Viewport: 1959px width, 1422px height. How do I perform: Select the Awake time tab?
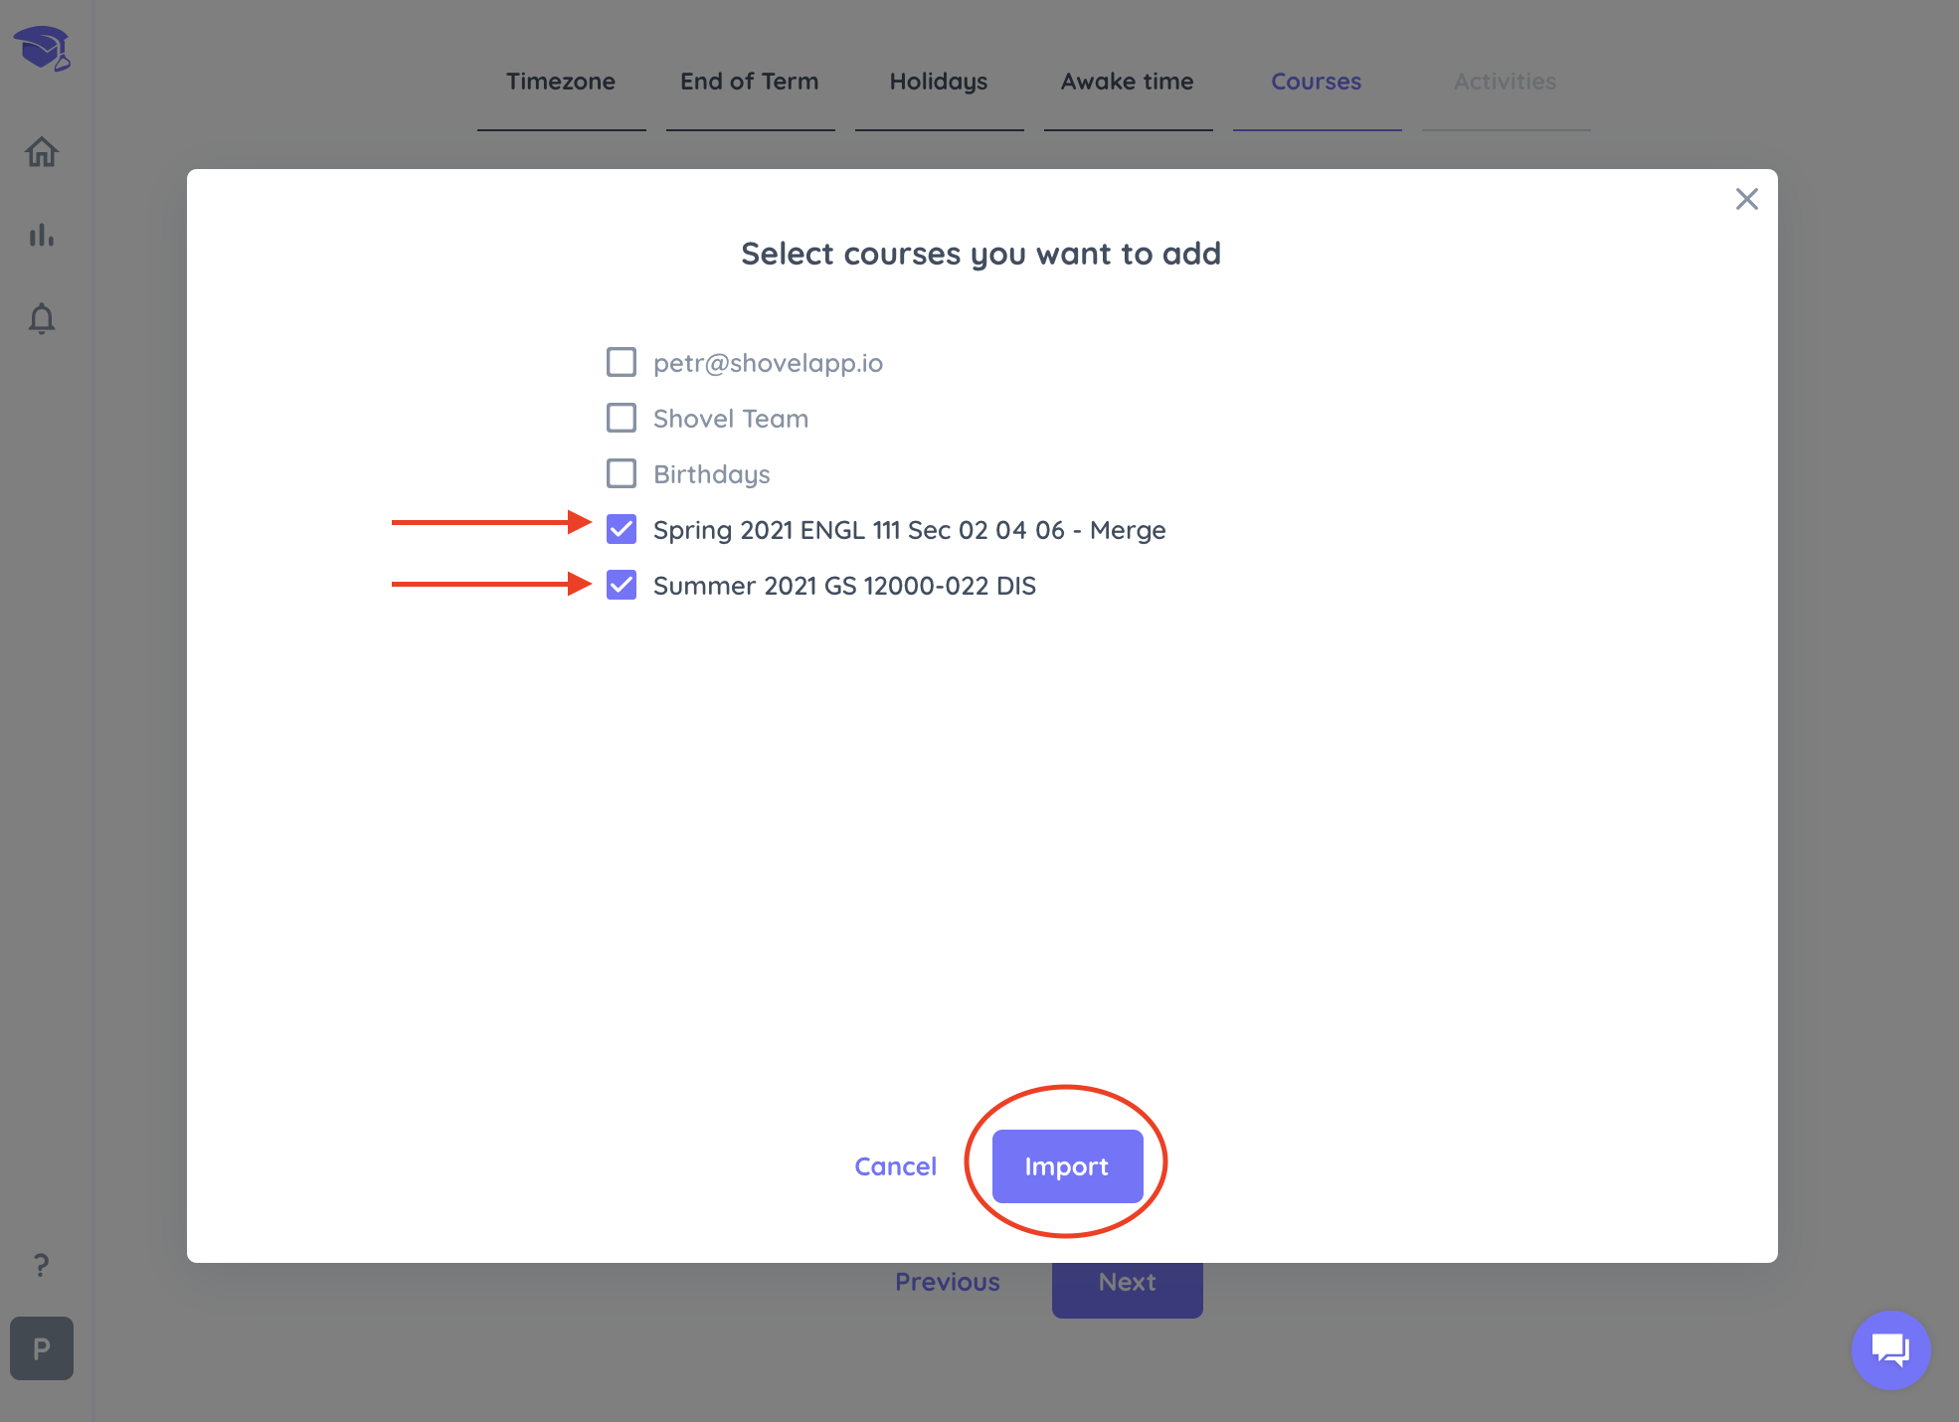coord(1128,82)
